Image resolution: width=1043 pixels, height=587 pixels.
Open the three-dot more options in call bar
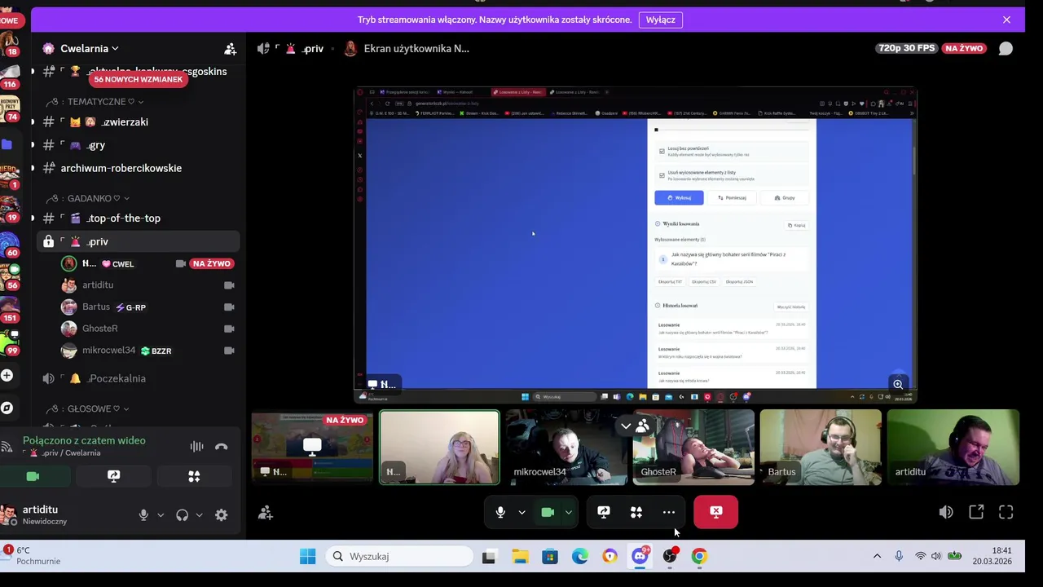[669, 512]
